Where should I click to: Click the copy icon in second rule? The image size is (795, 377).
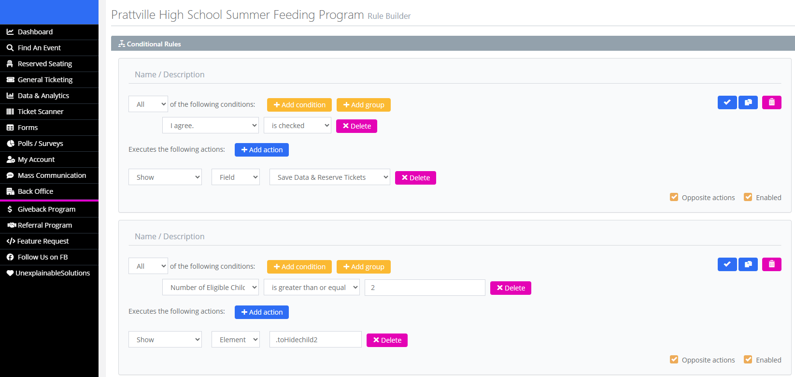click(x=748, y=264)
